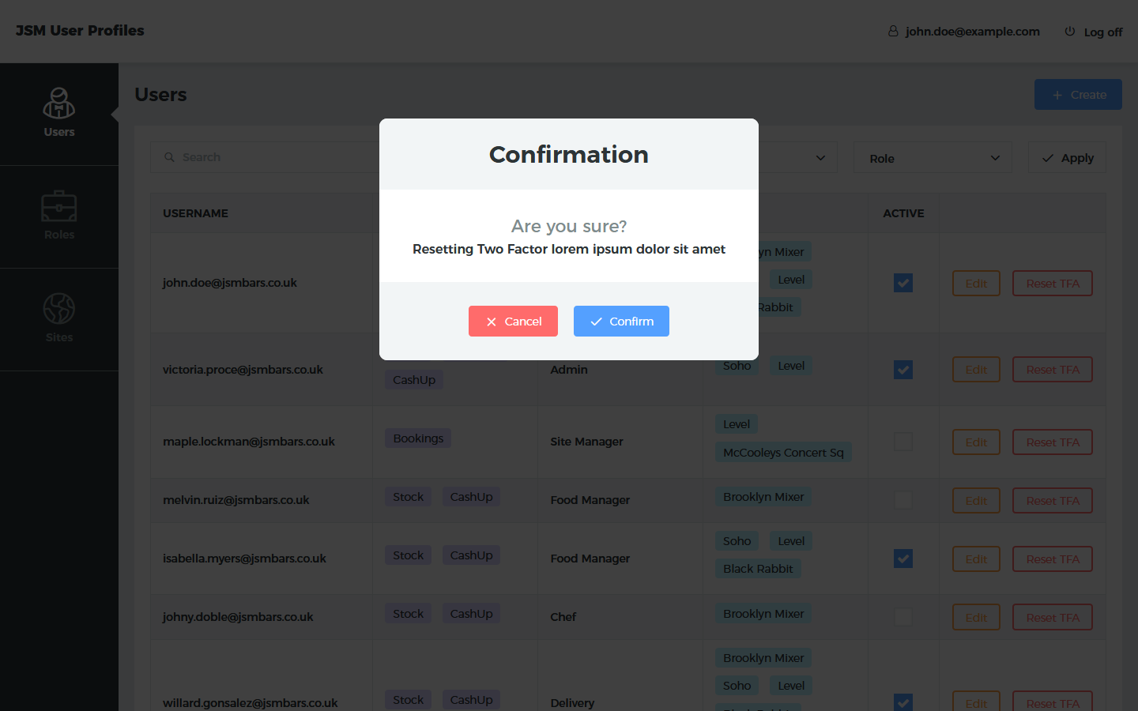Click the Role dropdown chevron arrow
The width and height of the screenshot is (1138, 711).
point(995,158)
